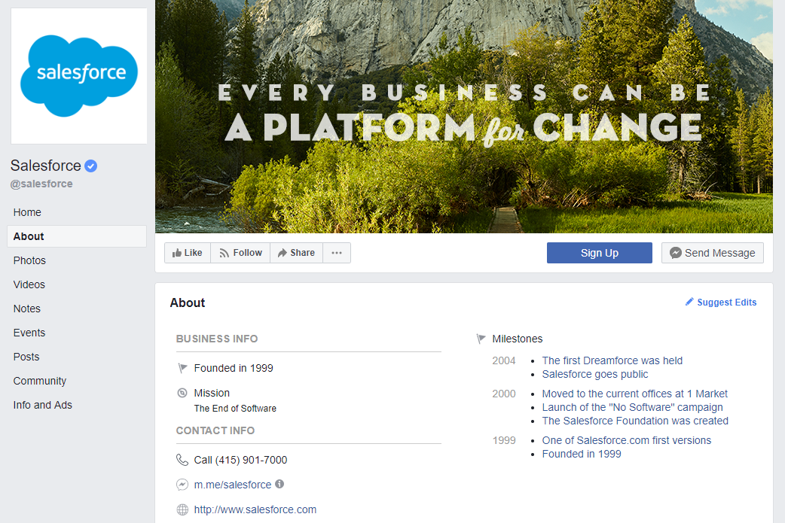The image size is (785, 523).
Task: Open the http://www.salesforce.com link
Action: point(255,509)
